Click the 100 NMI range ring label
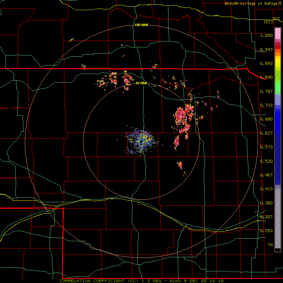 141,25
